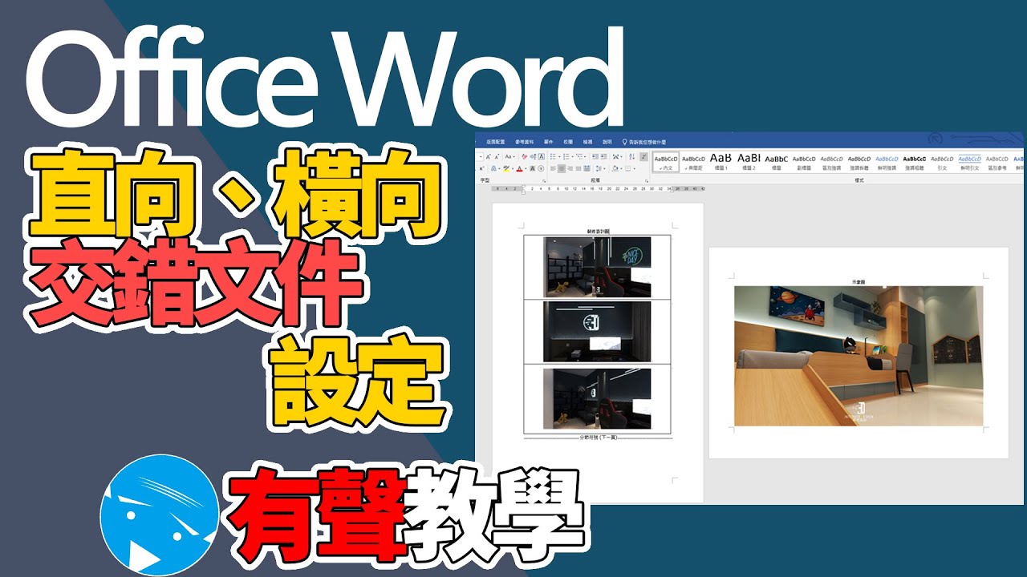Expand the Bullets dropdown arrow
Viewport: 1027px width, 577px height.
559,156
